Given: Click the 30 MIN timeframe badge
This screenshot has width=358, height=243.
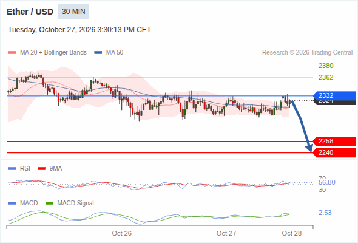Looking at the screenshot, I should 73,12.
